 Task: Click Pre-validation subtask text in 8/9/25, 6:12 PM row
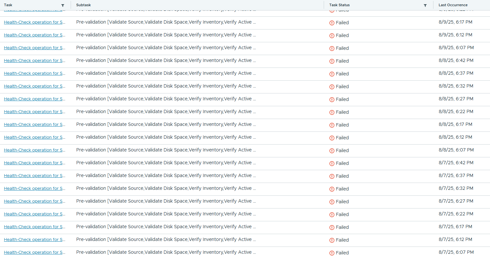(166, 35)
